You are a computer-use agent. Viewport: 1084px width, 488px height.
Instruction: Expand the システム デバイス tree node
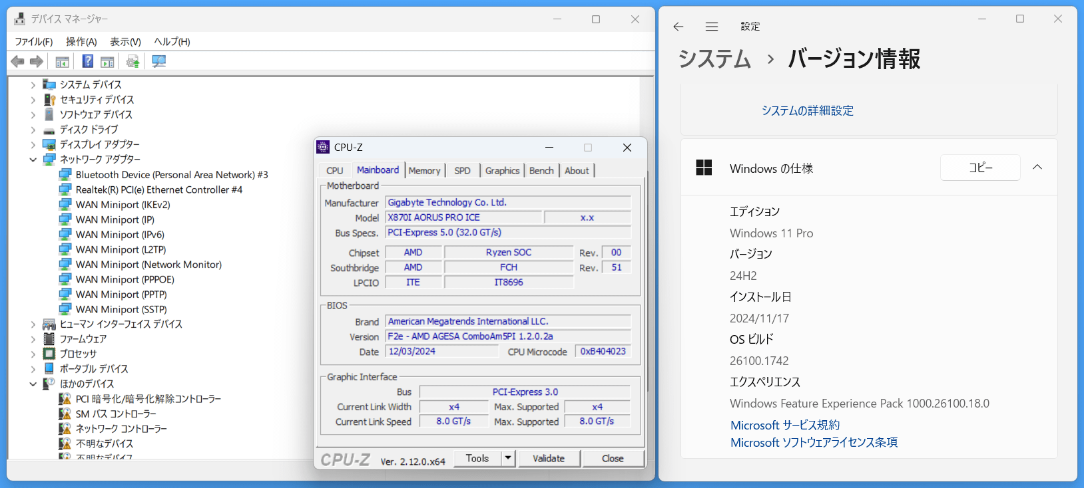pyautogui.click(x=33, y=85)
